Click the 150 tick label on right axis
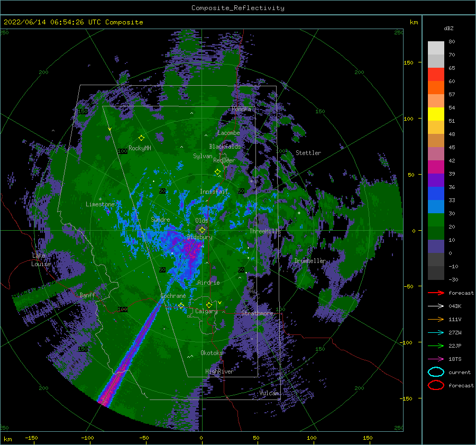 click(x=408, y=62)
